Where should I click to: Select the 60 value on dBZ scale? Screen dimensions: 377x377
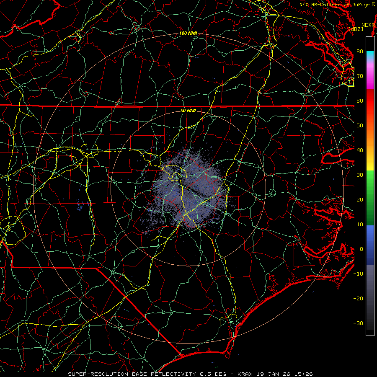(360, 101)
